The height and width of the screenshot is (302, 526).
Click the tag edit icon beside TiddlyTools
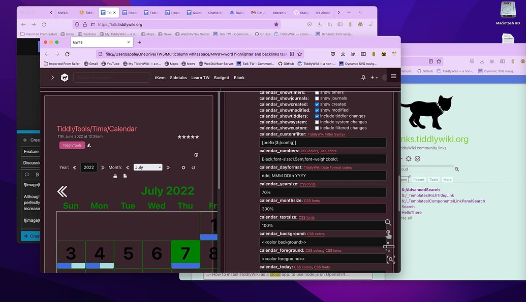(89, 145)
